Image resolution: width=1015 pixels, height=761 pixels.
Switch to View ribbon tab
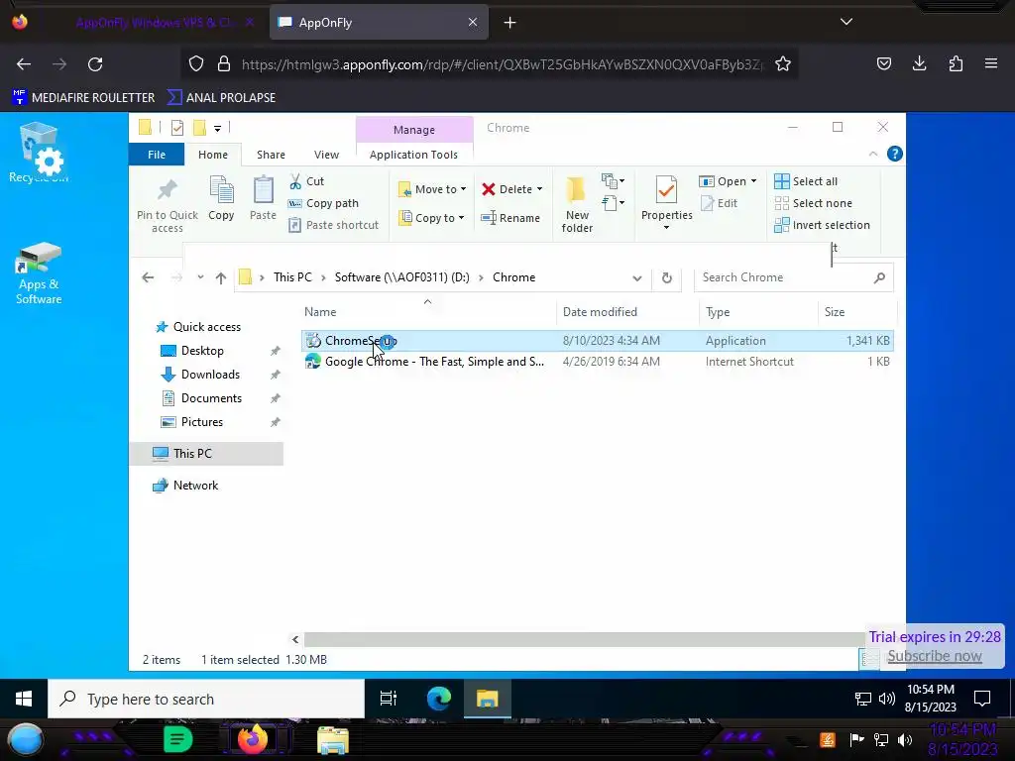point(326,155)
